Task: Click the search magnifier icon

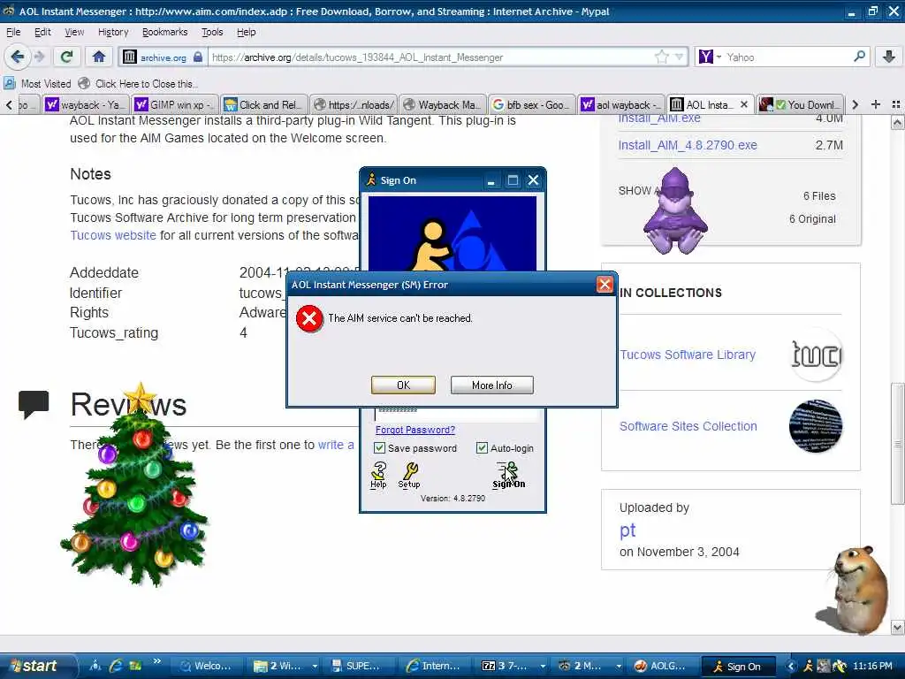Action: point(859,57)
